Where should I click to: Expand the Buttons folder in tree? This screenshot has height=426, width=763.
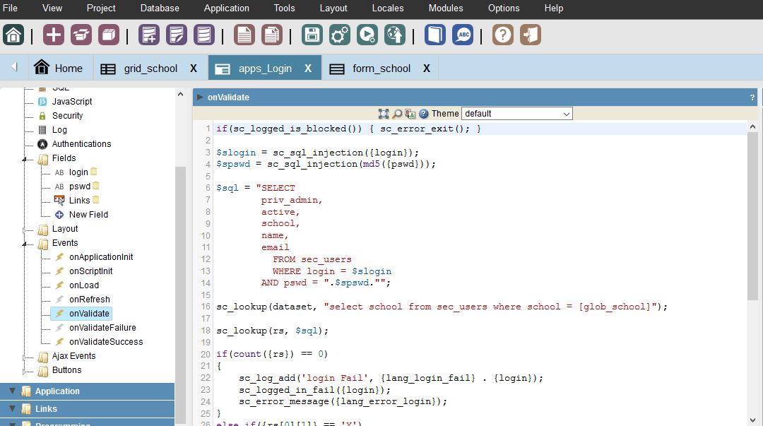pos(24,371)
